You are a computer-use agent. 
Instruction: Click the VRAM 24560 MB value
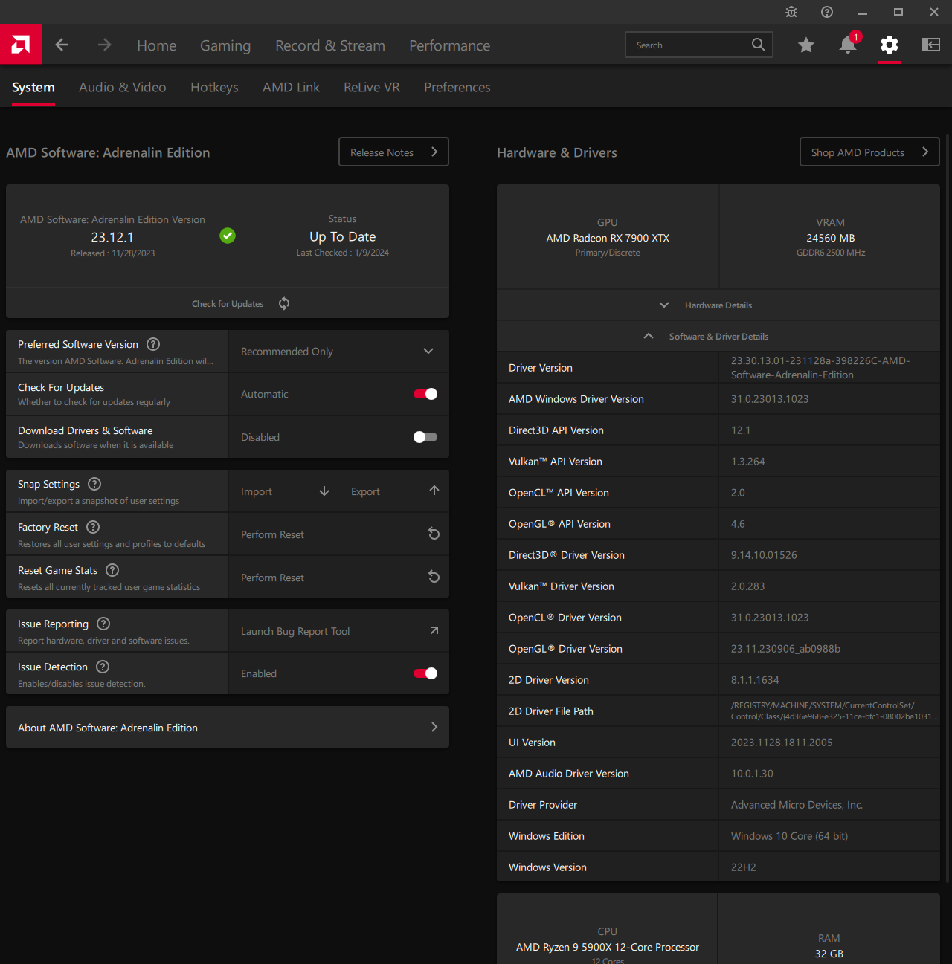point(831,238)
